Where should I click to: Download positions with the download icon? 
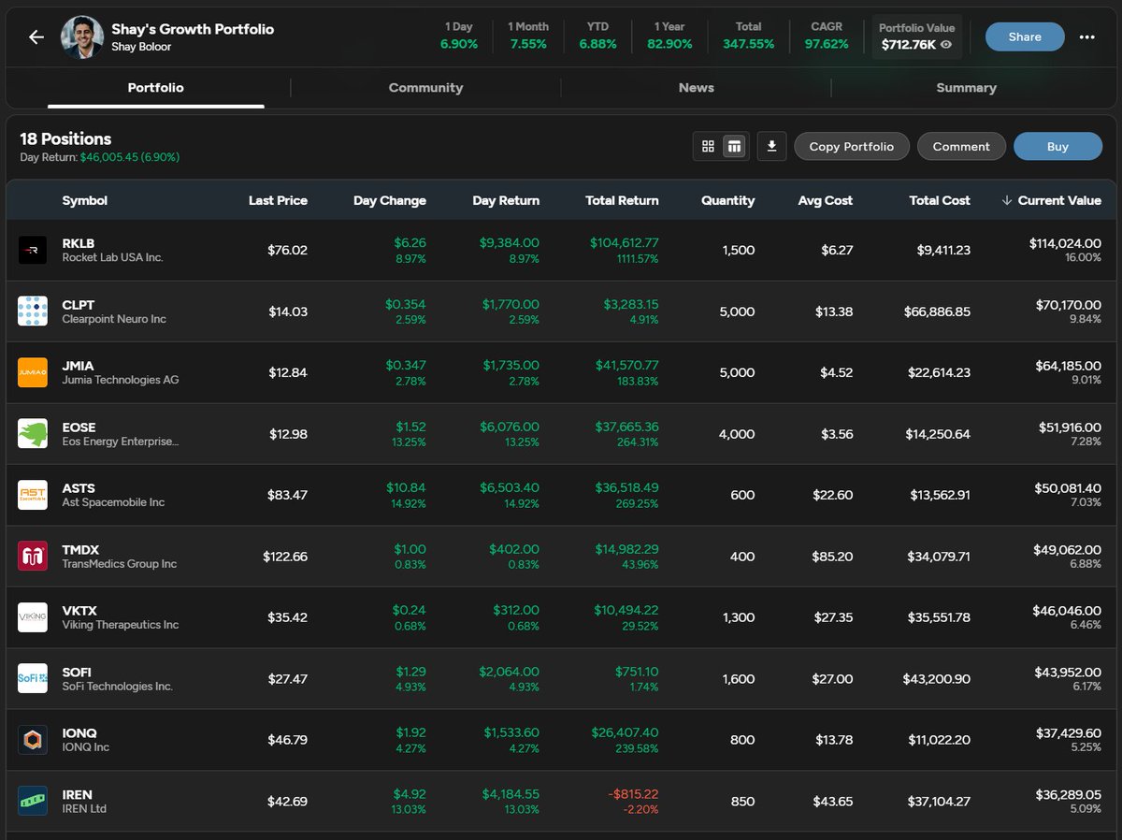771,146
